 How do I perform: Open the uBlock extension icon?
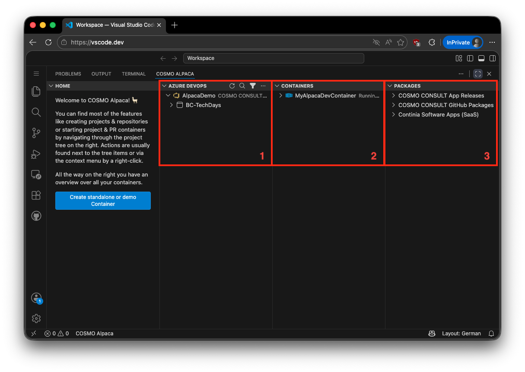(x=417, y=42)
